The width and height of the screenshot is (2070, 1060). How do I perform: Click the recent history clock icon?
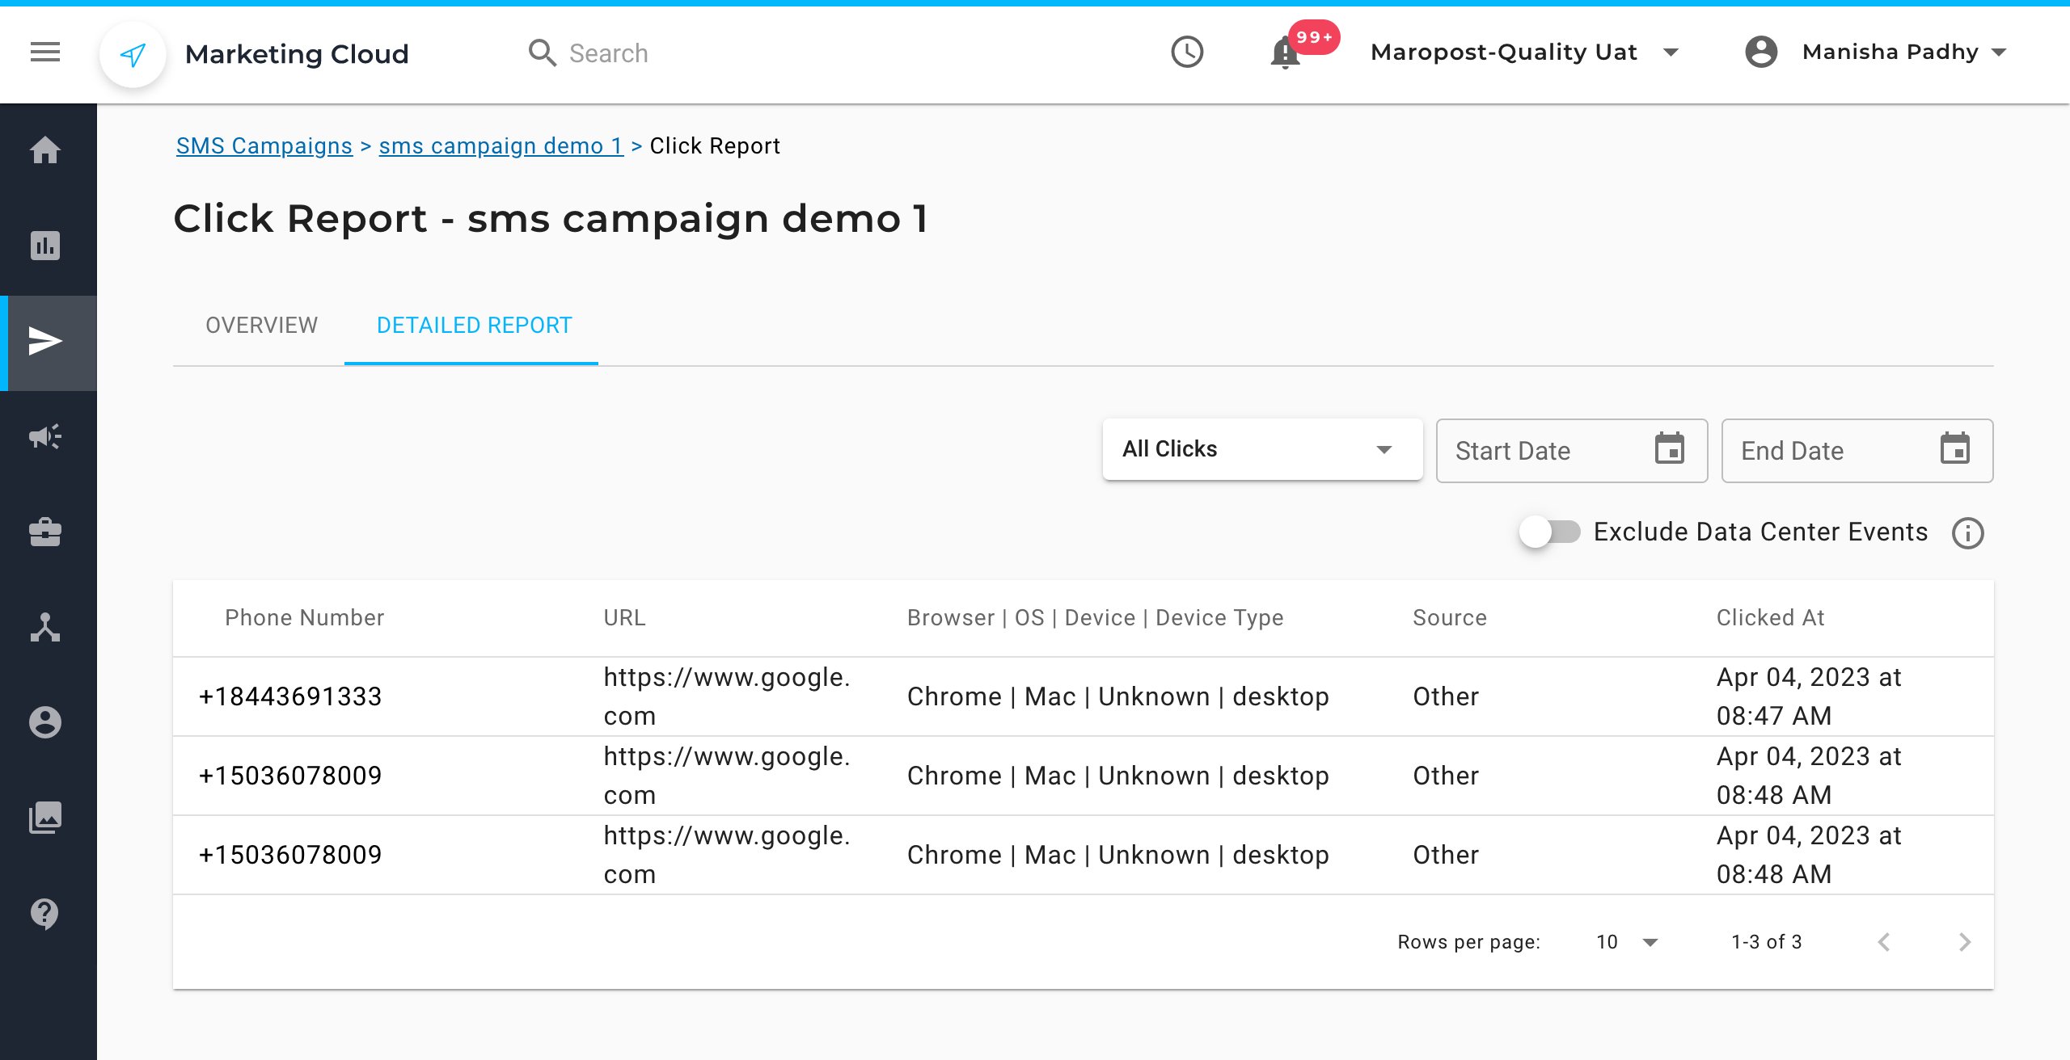click(x=1187, y=53)
